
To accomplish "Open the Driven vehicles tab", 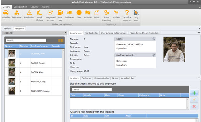I will [102, 78].
